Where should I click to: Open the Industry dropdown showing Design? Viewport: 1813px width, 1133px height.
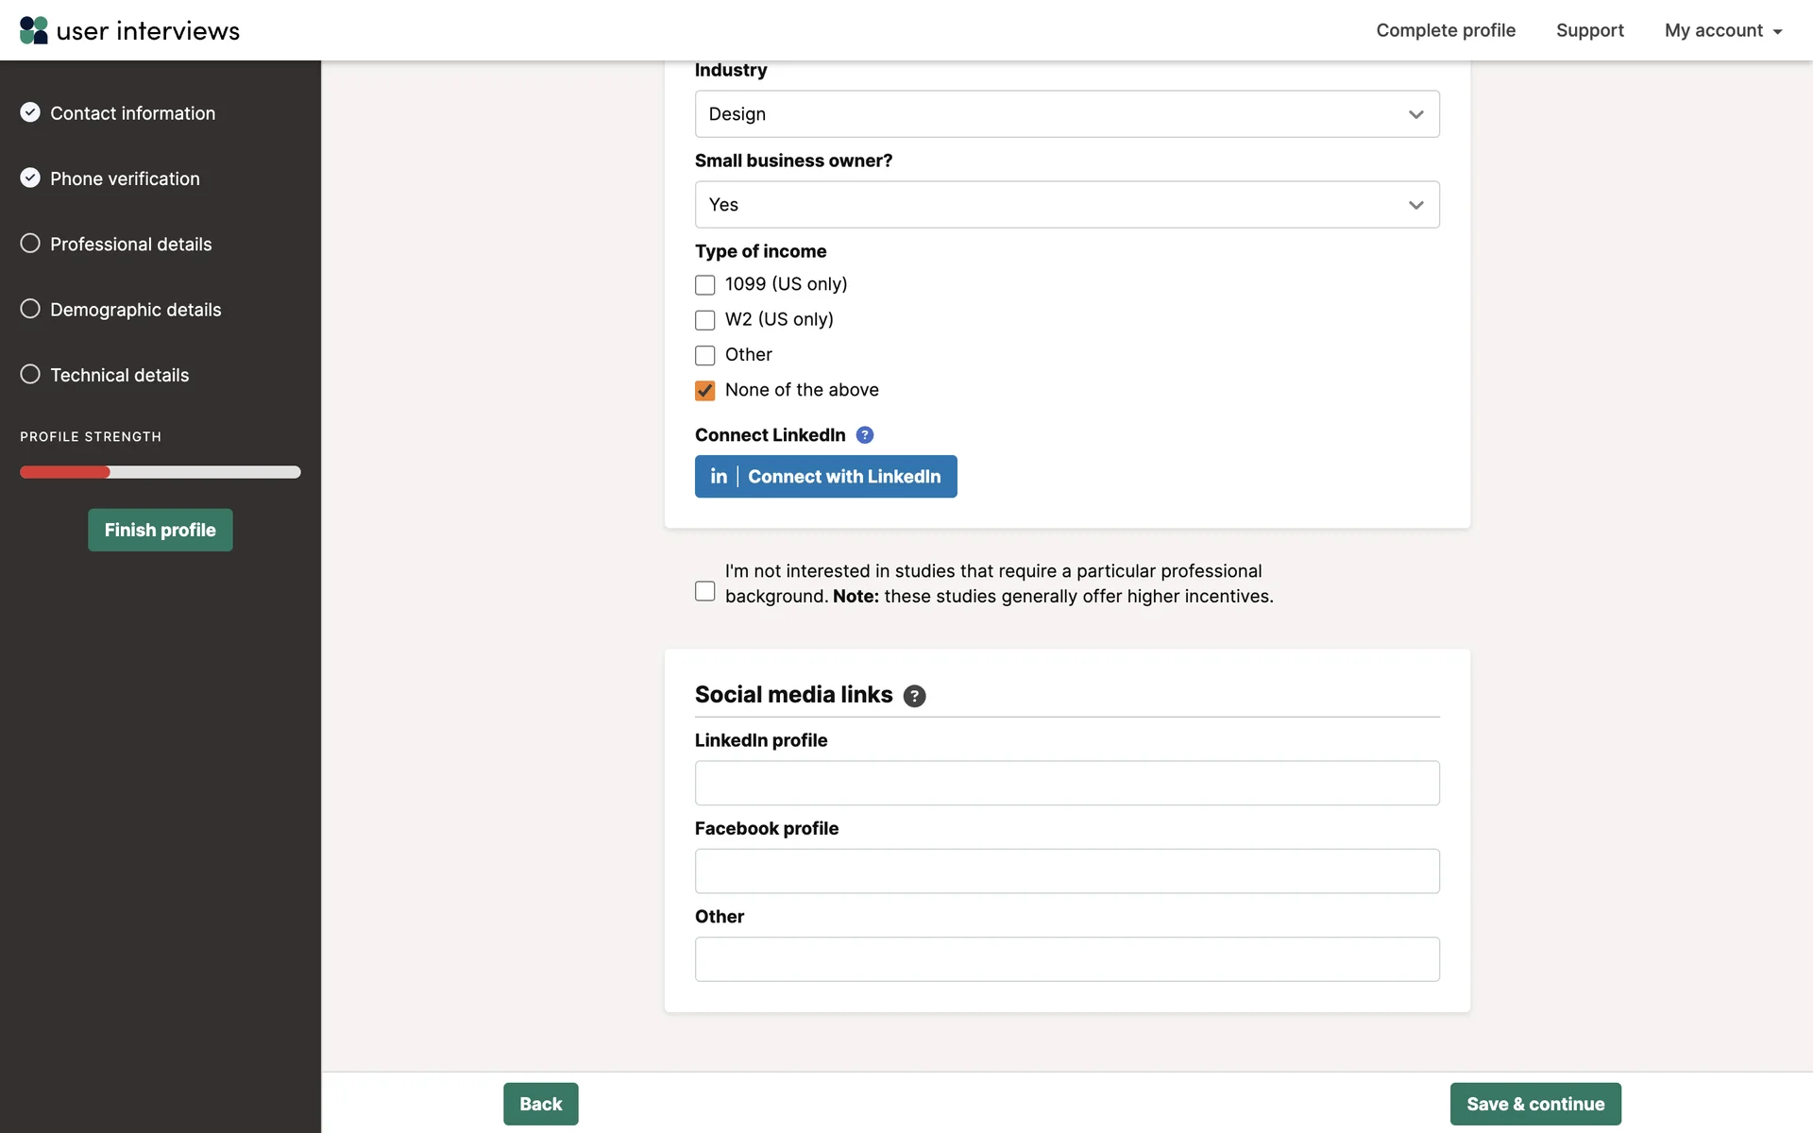click(x=1066, y=114)
